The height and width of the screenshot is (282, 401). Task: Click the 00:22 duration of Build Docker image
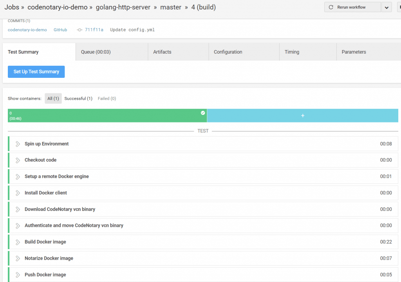tap(386, 242)
